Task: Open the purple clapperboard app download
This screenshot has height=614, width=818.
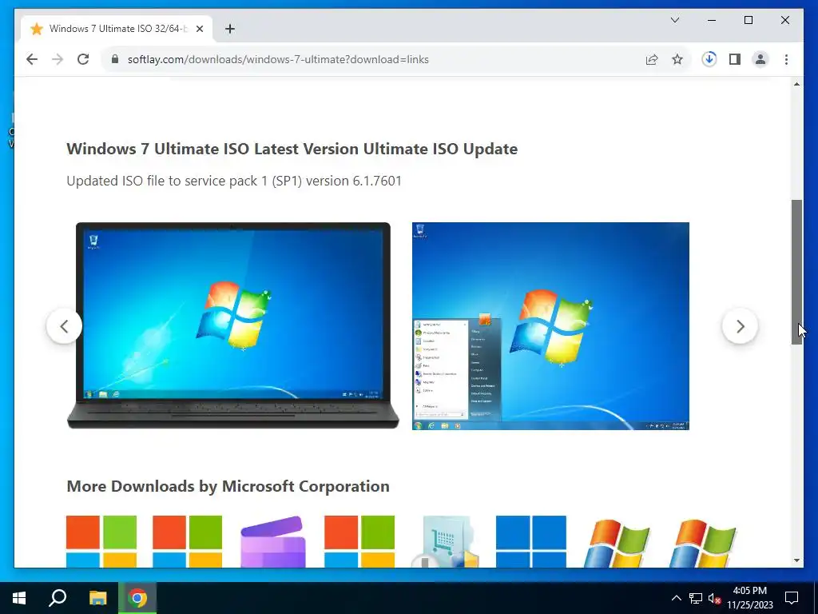Action: tap(273, 541)
